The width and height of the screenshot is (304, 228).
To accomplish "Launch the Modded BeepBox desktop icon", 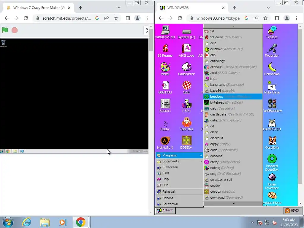I will coord(272,163).
